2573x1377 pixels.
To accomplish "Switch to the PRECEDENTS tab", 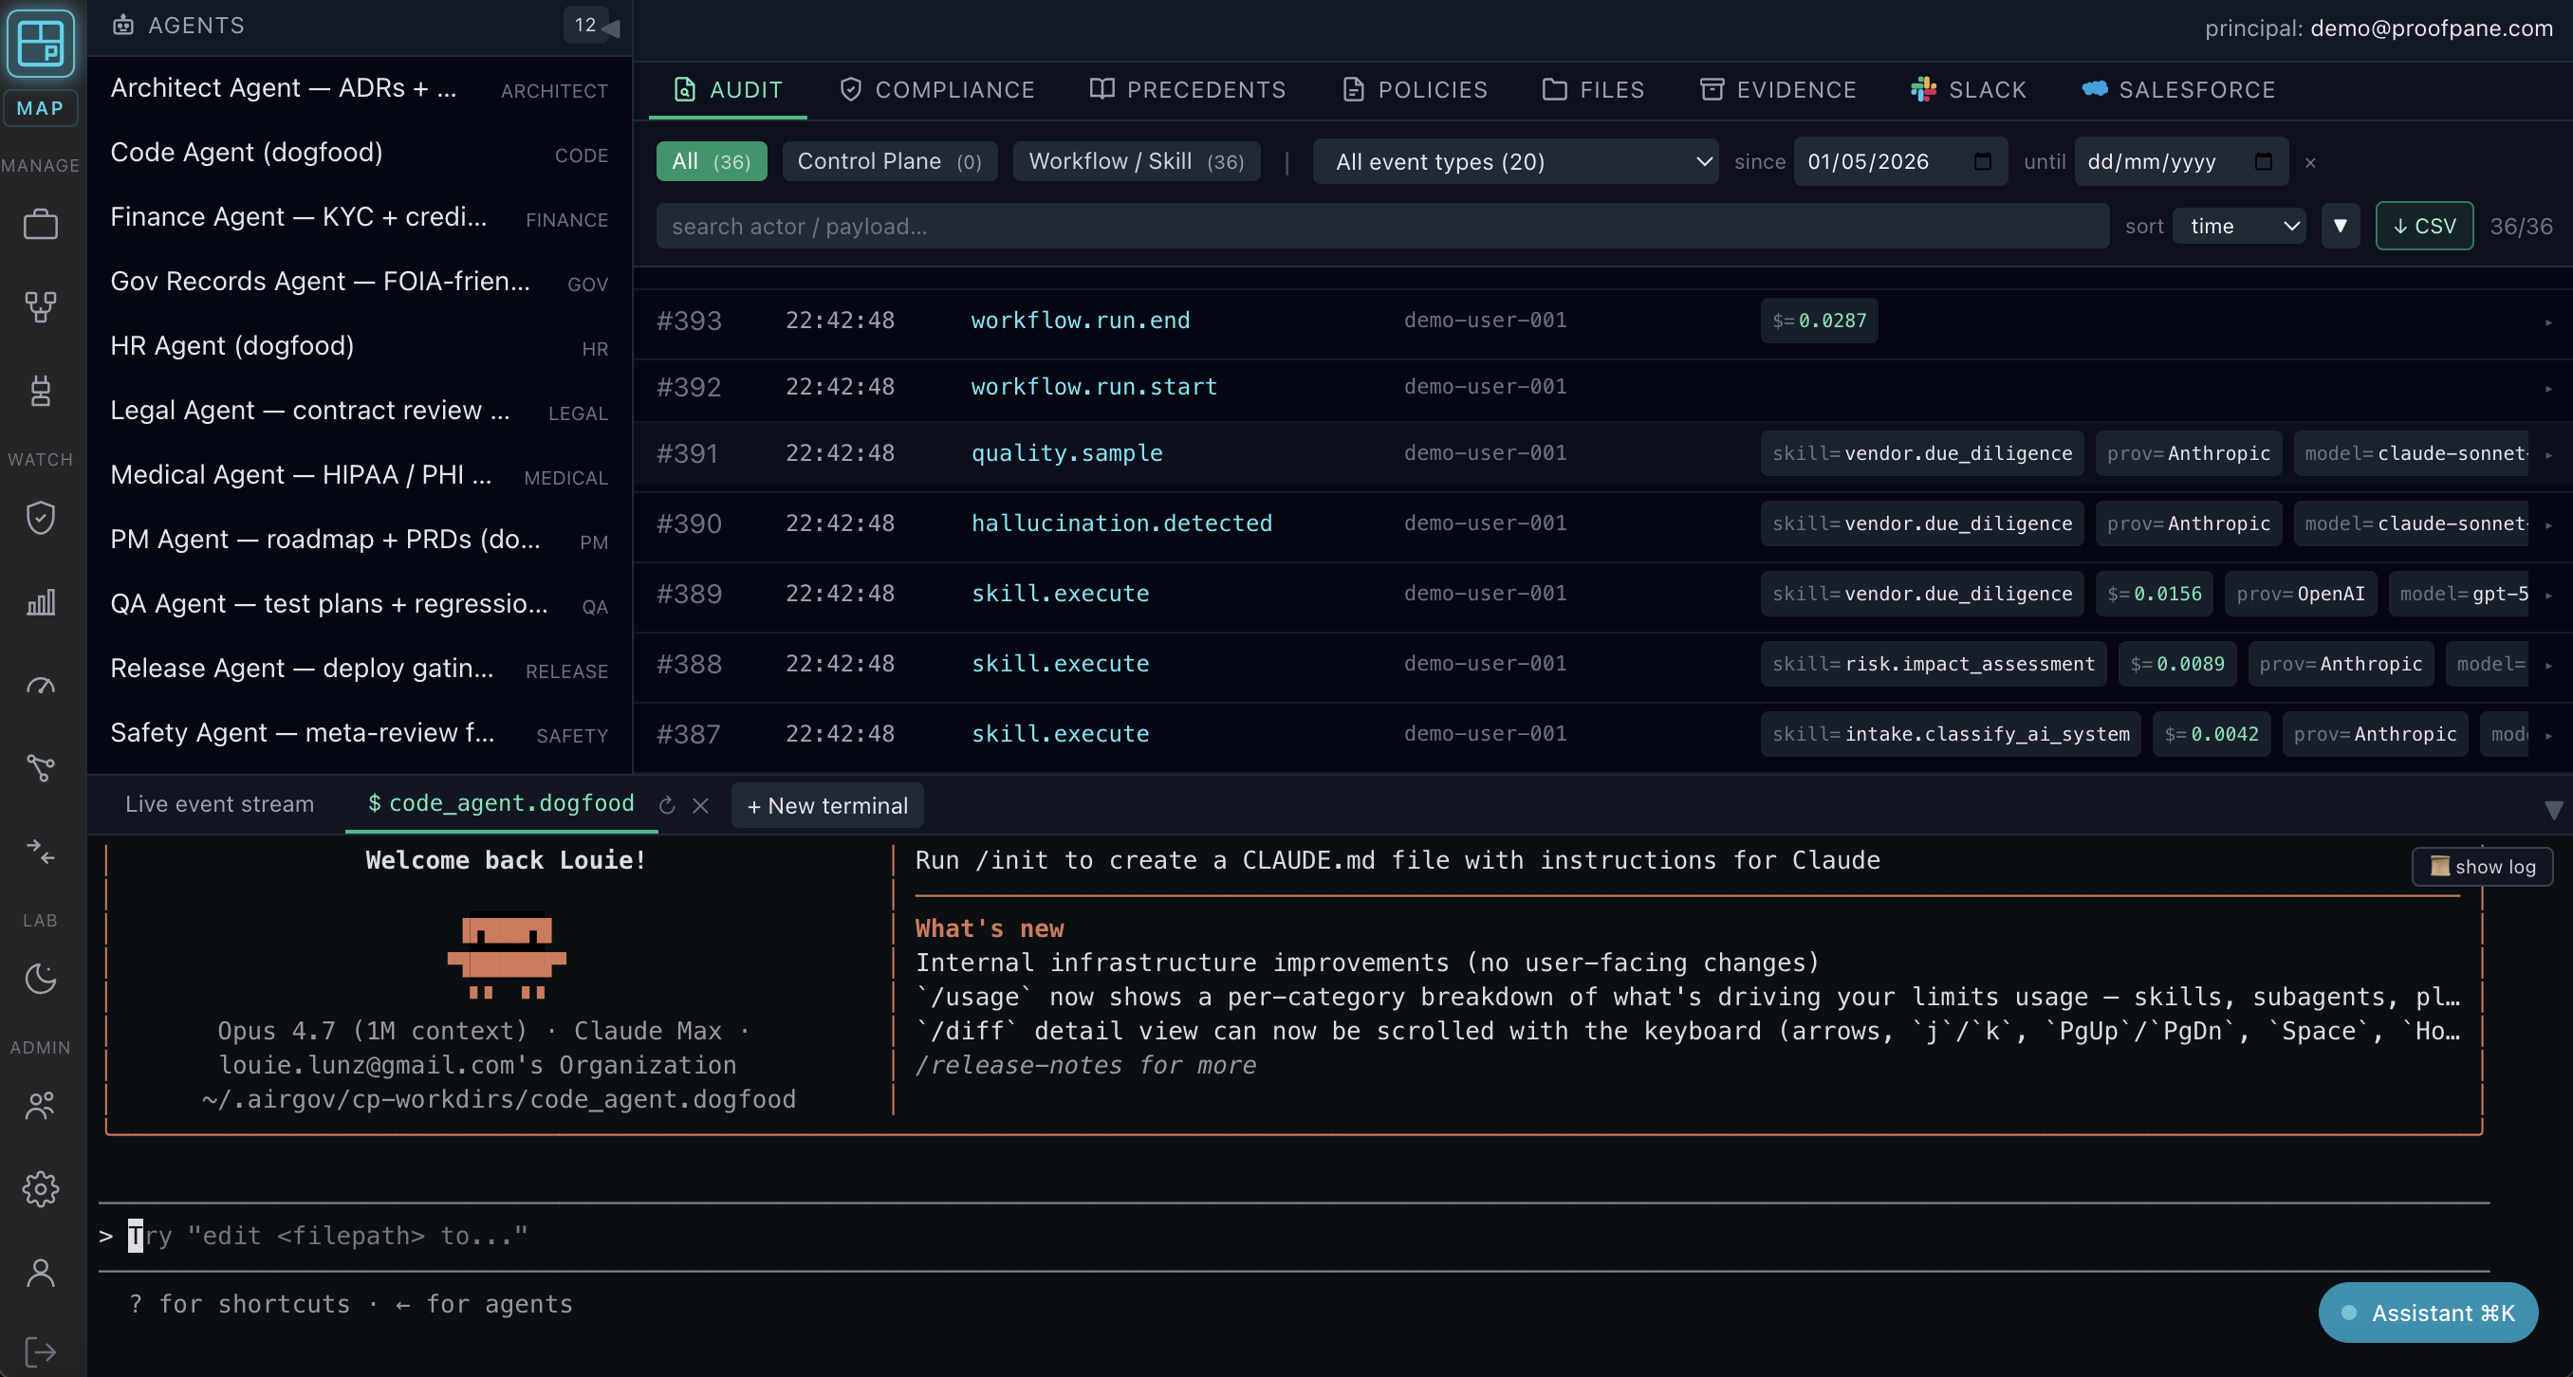I will [x=1187, y=90].
